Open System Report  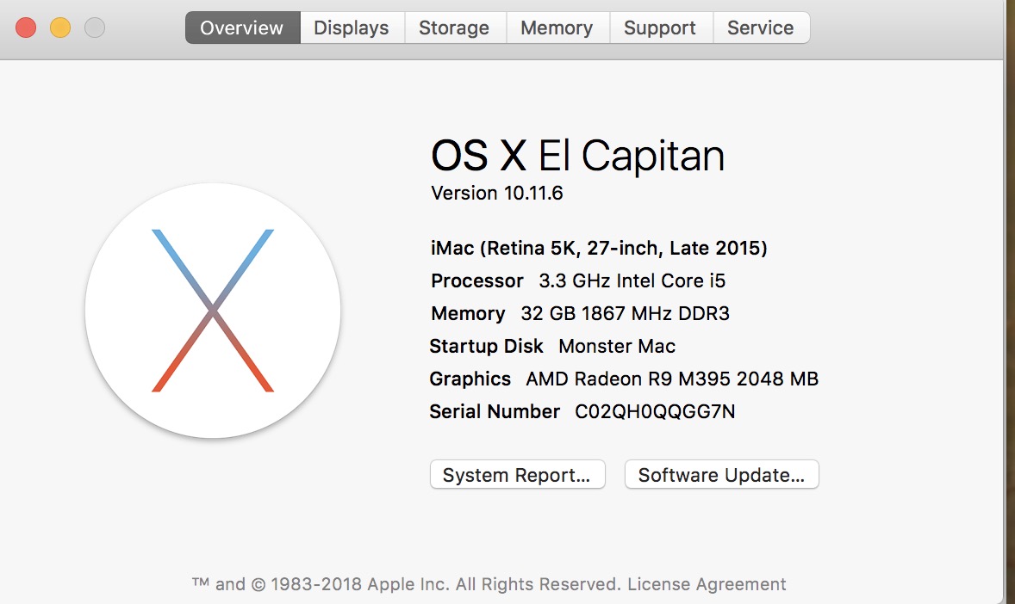coord(517,475)
